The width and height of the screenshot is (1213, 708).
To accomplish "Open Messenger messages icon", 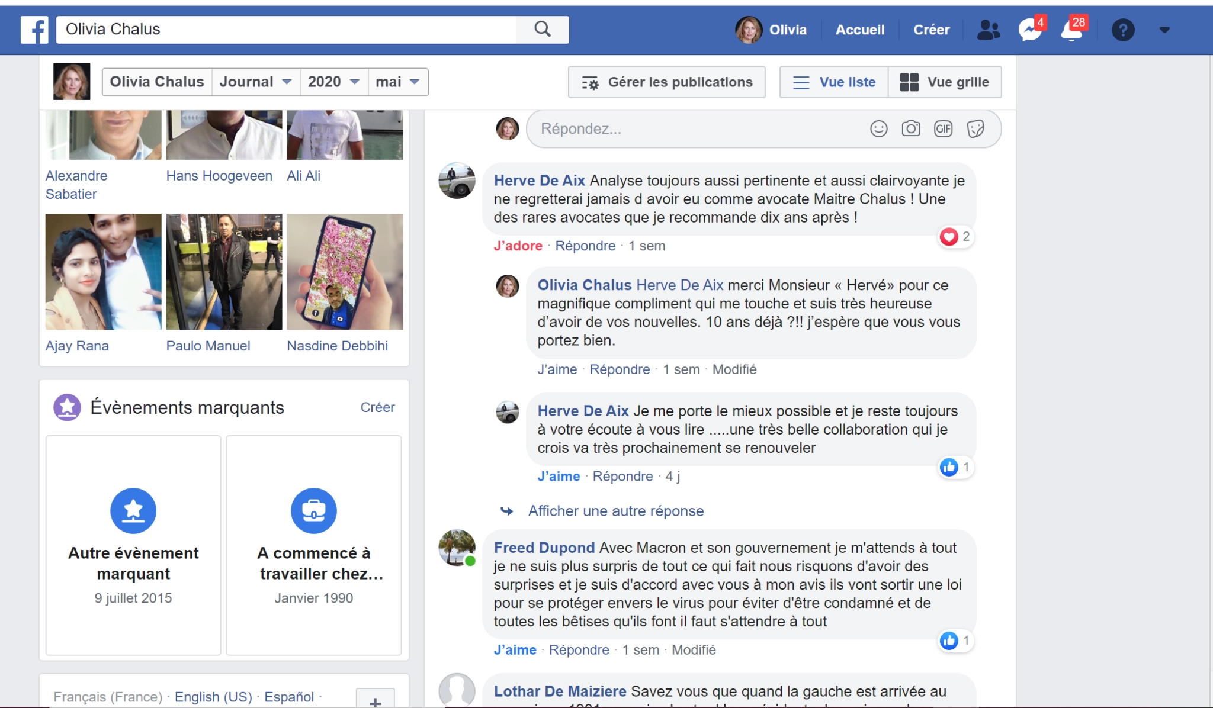I will 1030,30.
